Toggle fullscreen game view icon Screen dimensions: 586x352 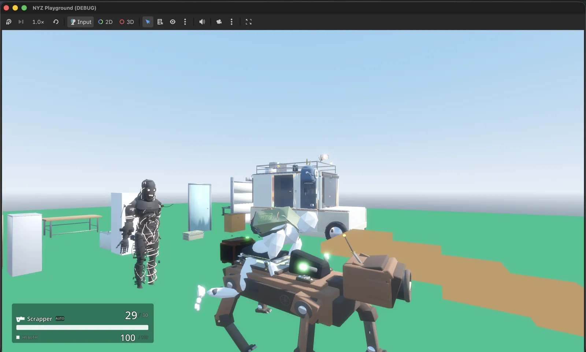pyautogui.click(x=249, y=22)
